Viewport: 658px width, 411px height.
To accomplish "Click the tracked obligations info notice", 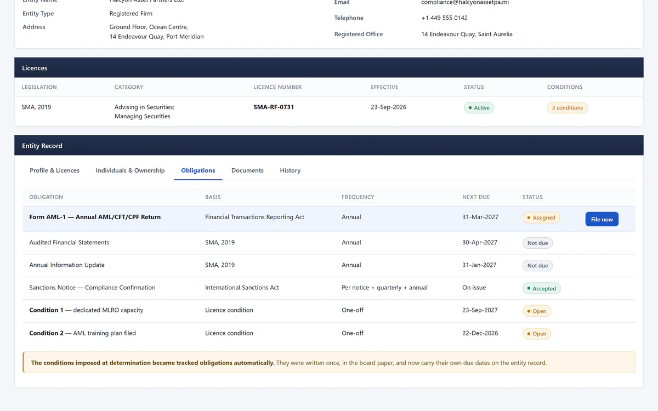I will point(329,363).
